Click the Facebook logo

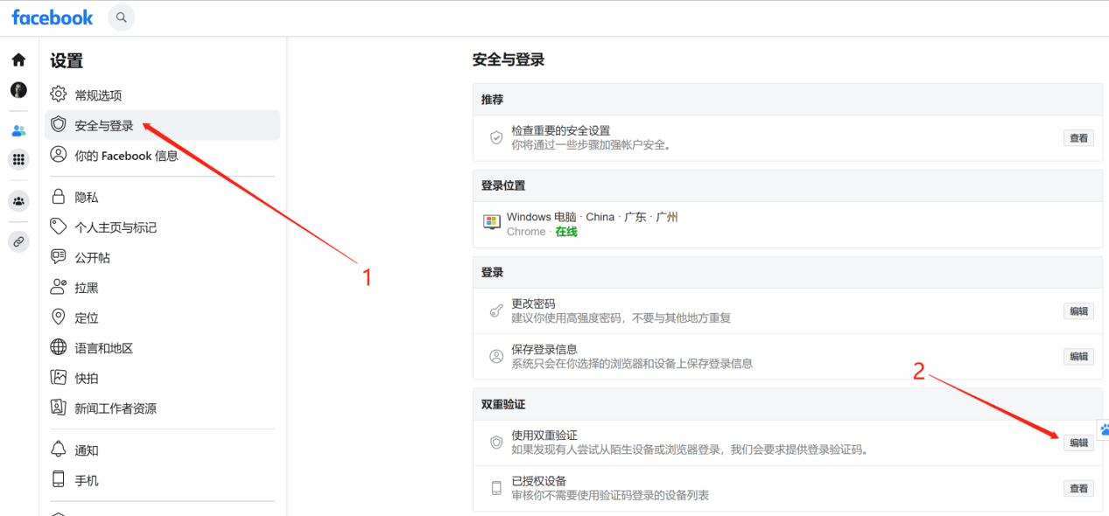click(53, 17)
